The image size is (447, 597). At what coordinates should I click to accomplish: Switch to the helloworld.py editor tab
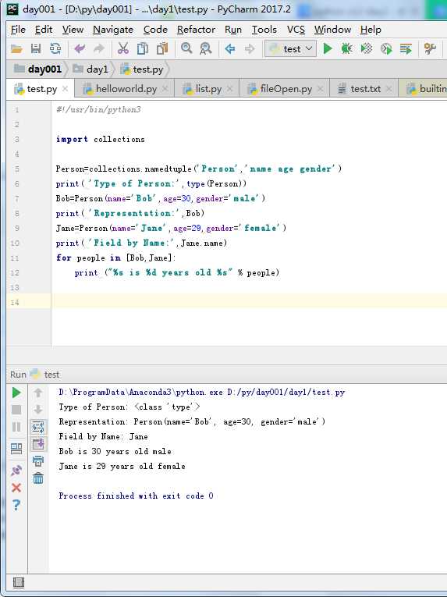[124, 89]
